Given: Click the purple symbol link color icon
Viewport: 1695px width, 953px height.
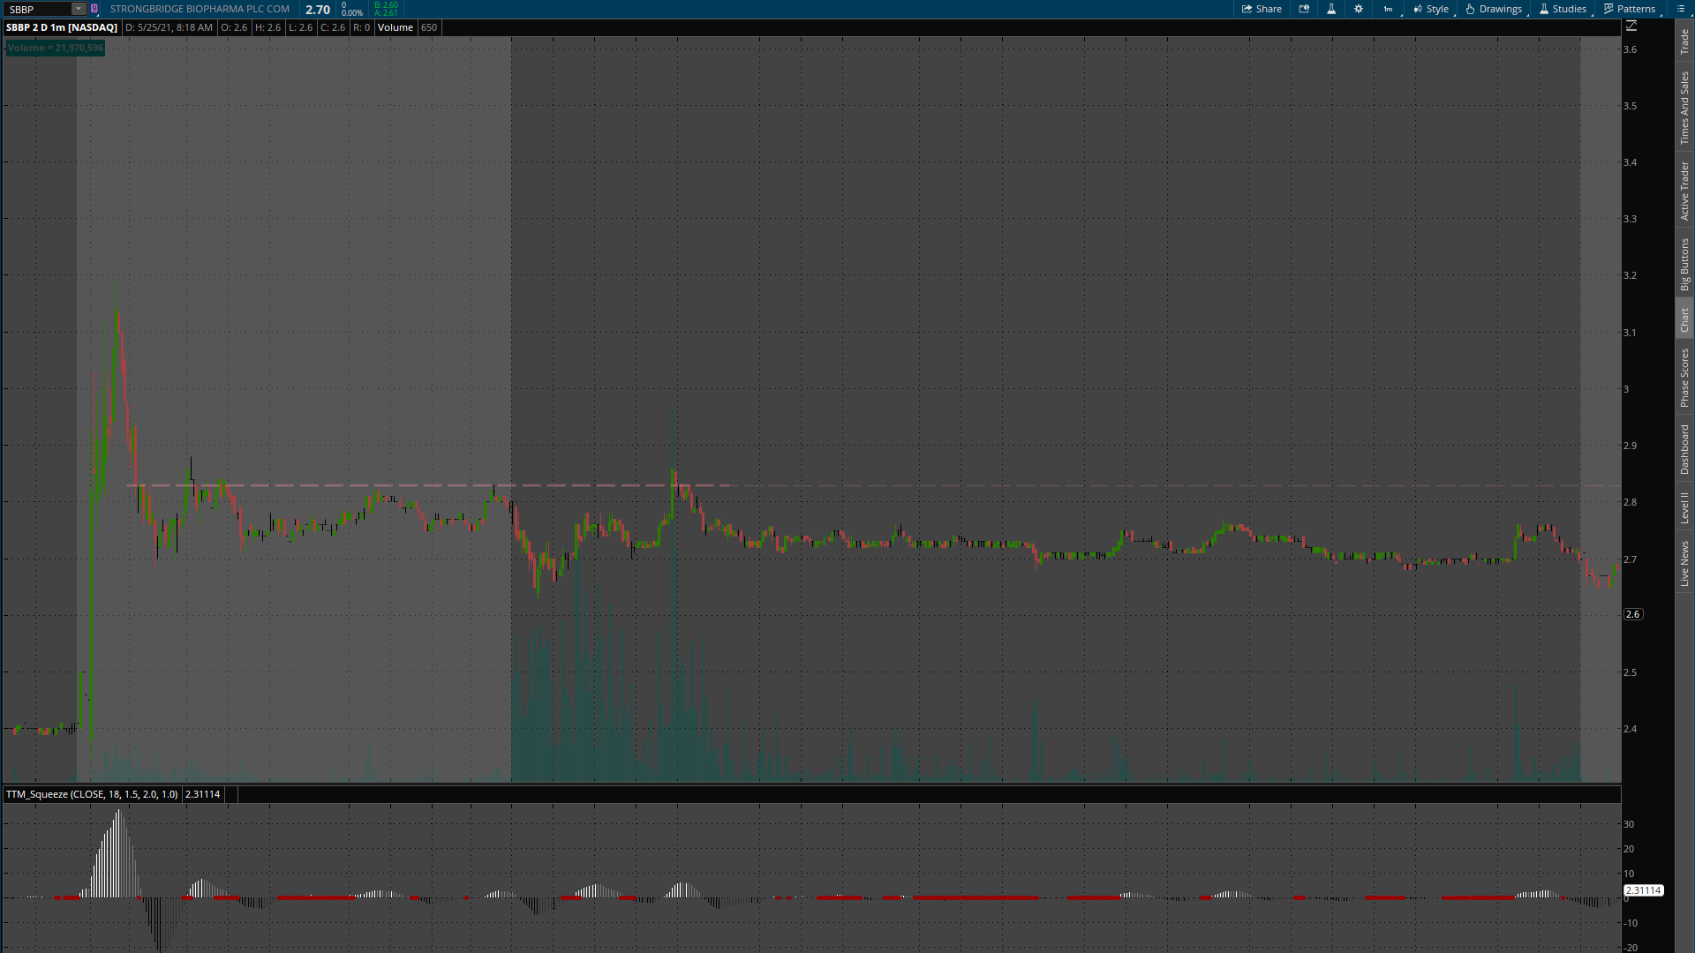Looking at the screenshot, I should 94,9.
